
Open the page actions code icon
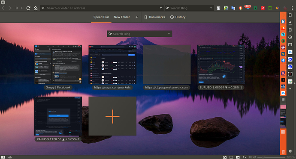244,157
